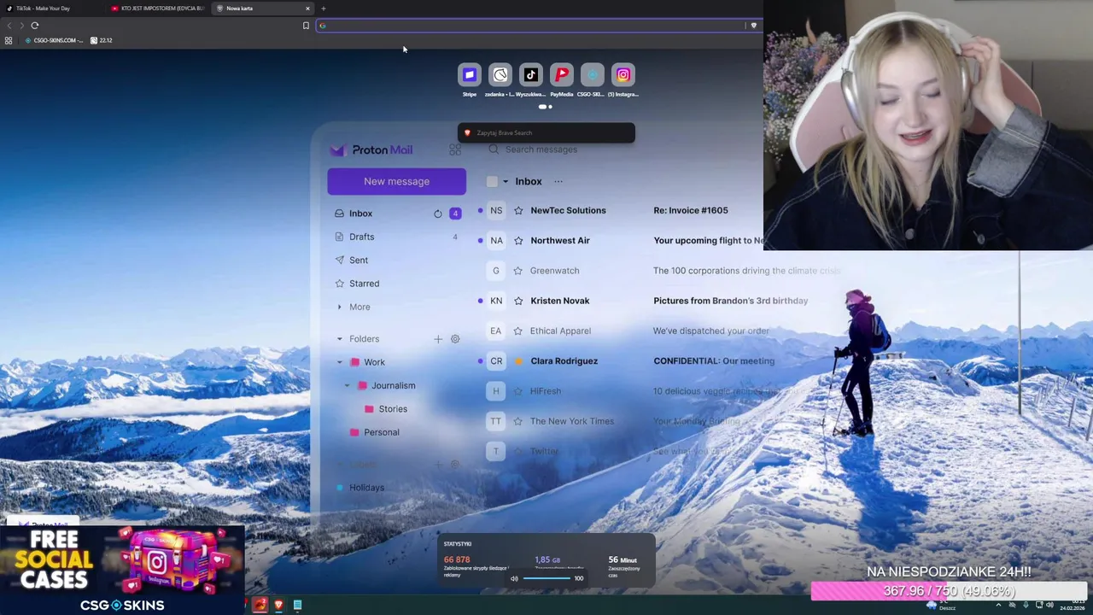Viewport: 1093px width, 615px height.
Task: Open the 22.12 bookmark
Action: 102,40
